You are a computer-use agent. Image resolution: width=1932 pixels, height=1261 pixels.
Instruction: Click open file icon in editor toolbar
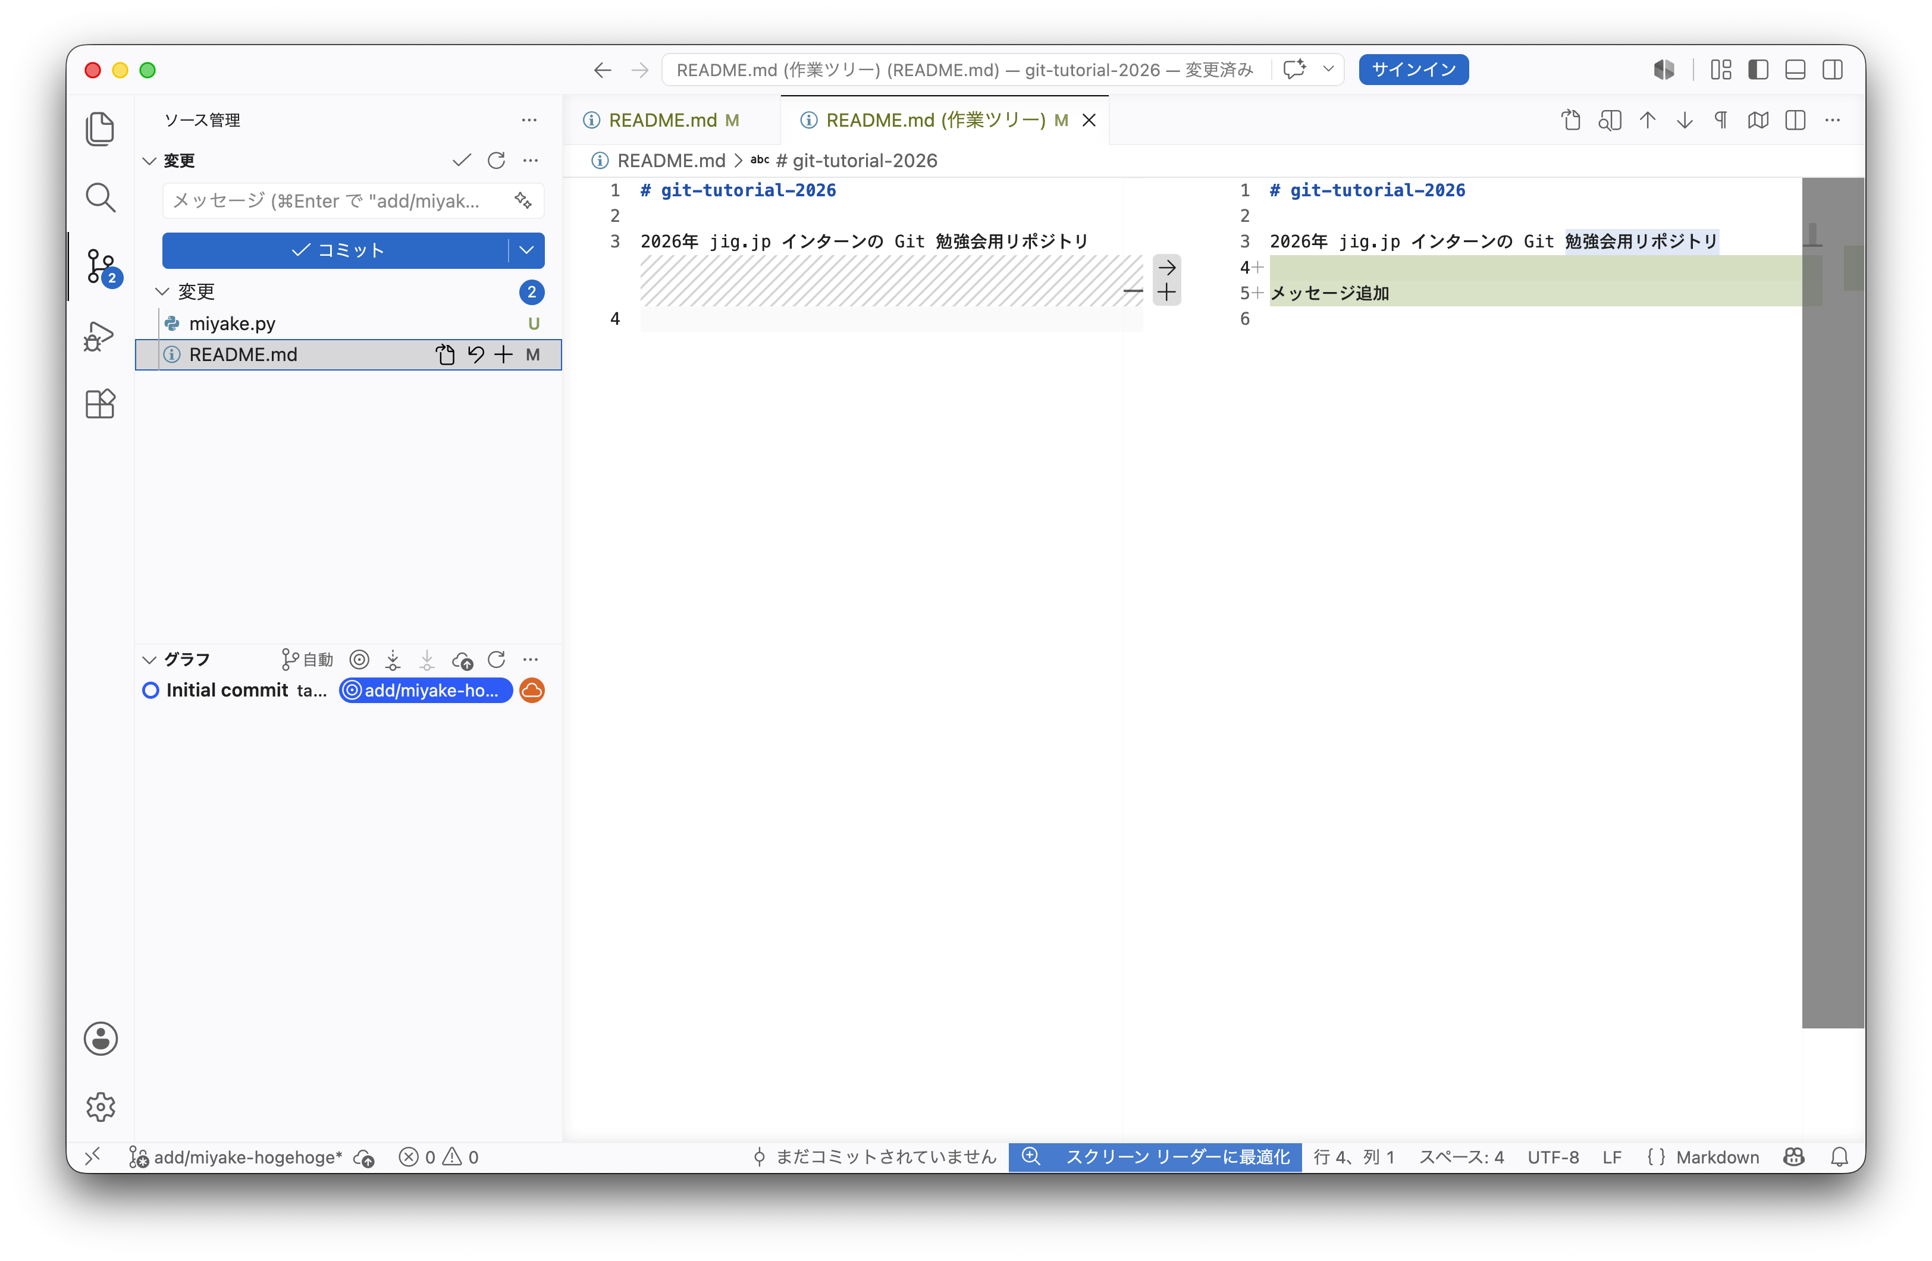[x=1571, y=120]
